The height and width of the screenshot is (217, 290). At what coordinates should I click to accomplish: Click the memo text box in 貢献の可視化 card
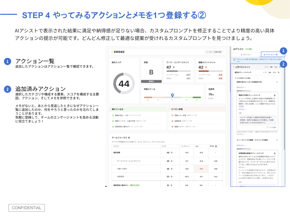(257, 120)
